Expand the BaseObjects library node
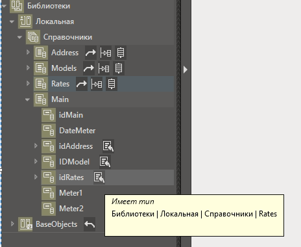The height and width of the screenshot is (247, 301). click(x=12, y=224)
